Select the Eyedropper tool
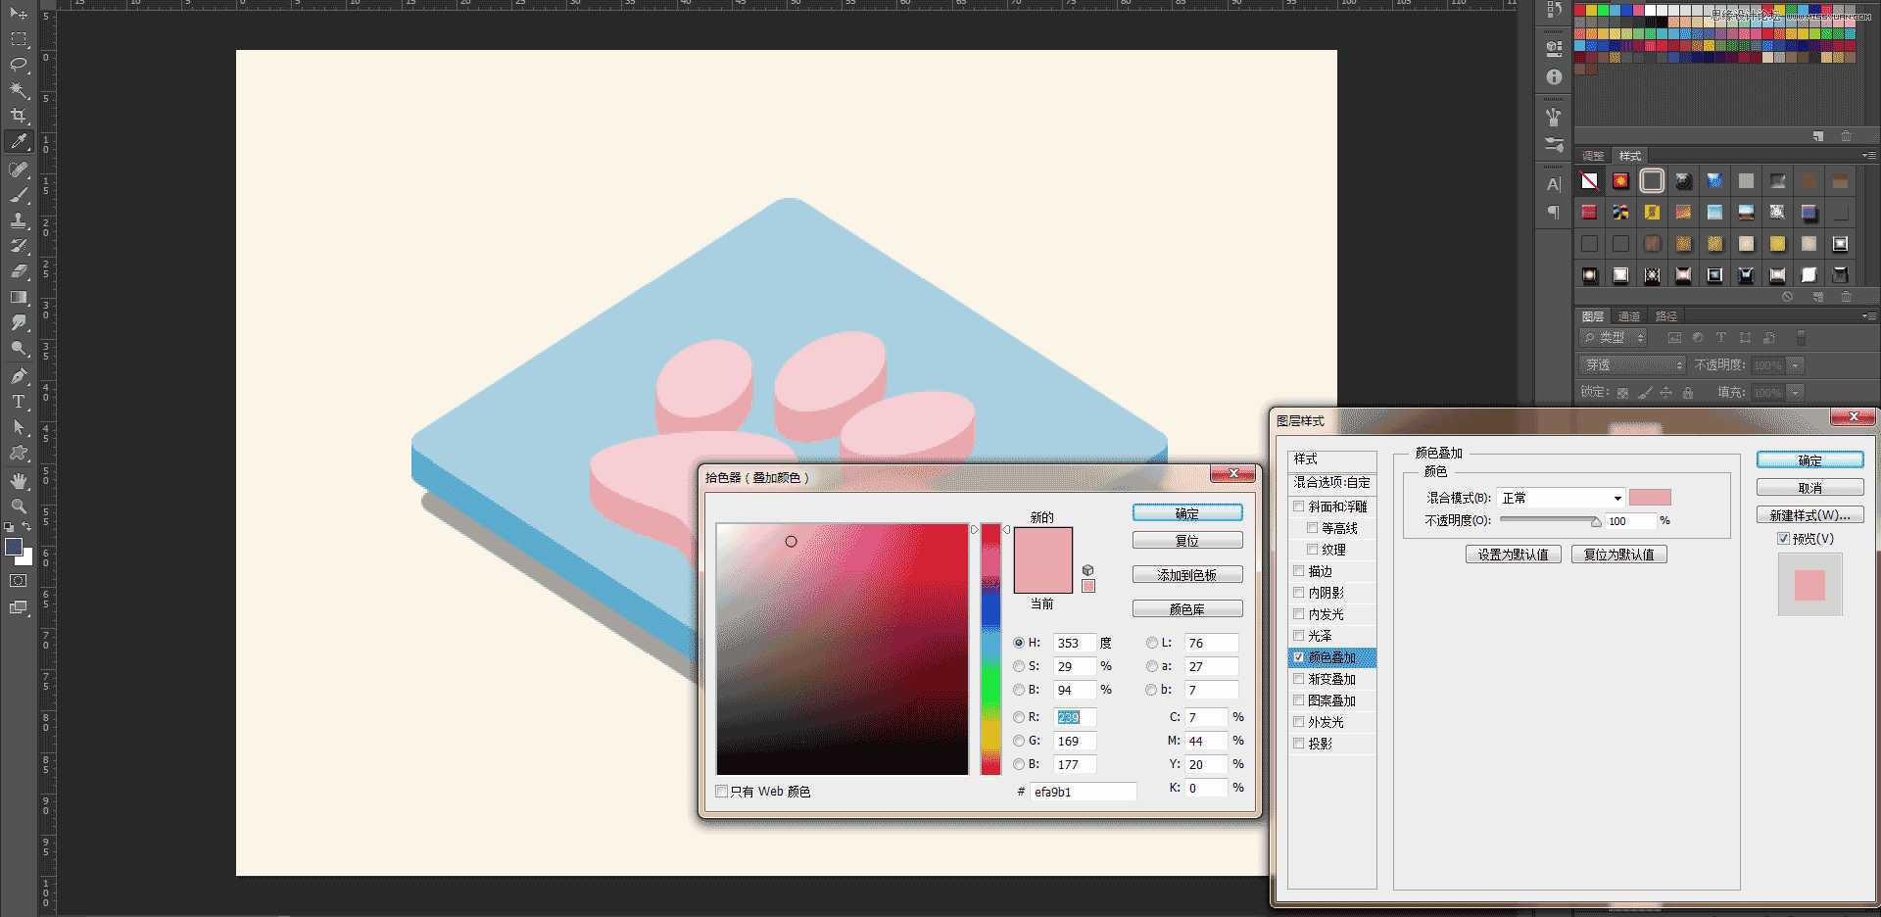The image size is (1881, 917). 20,142
